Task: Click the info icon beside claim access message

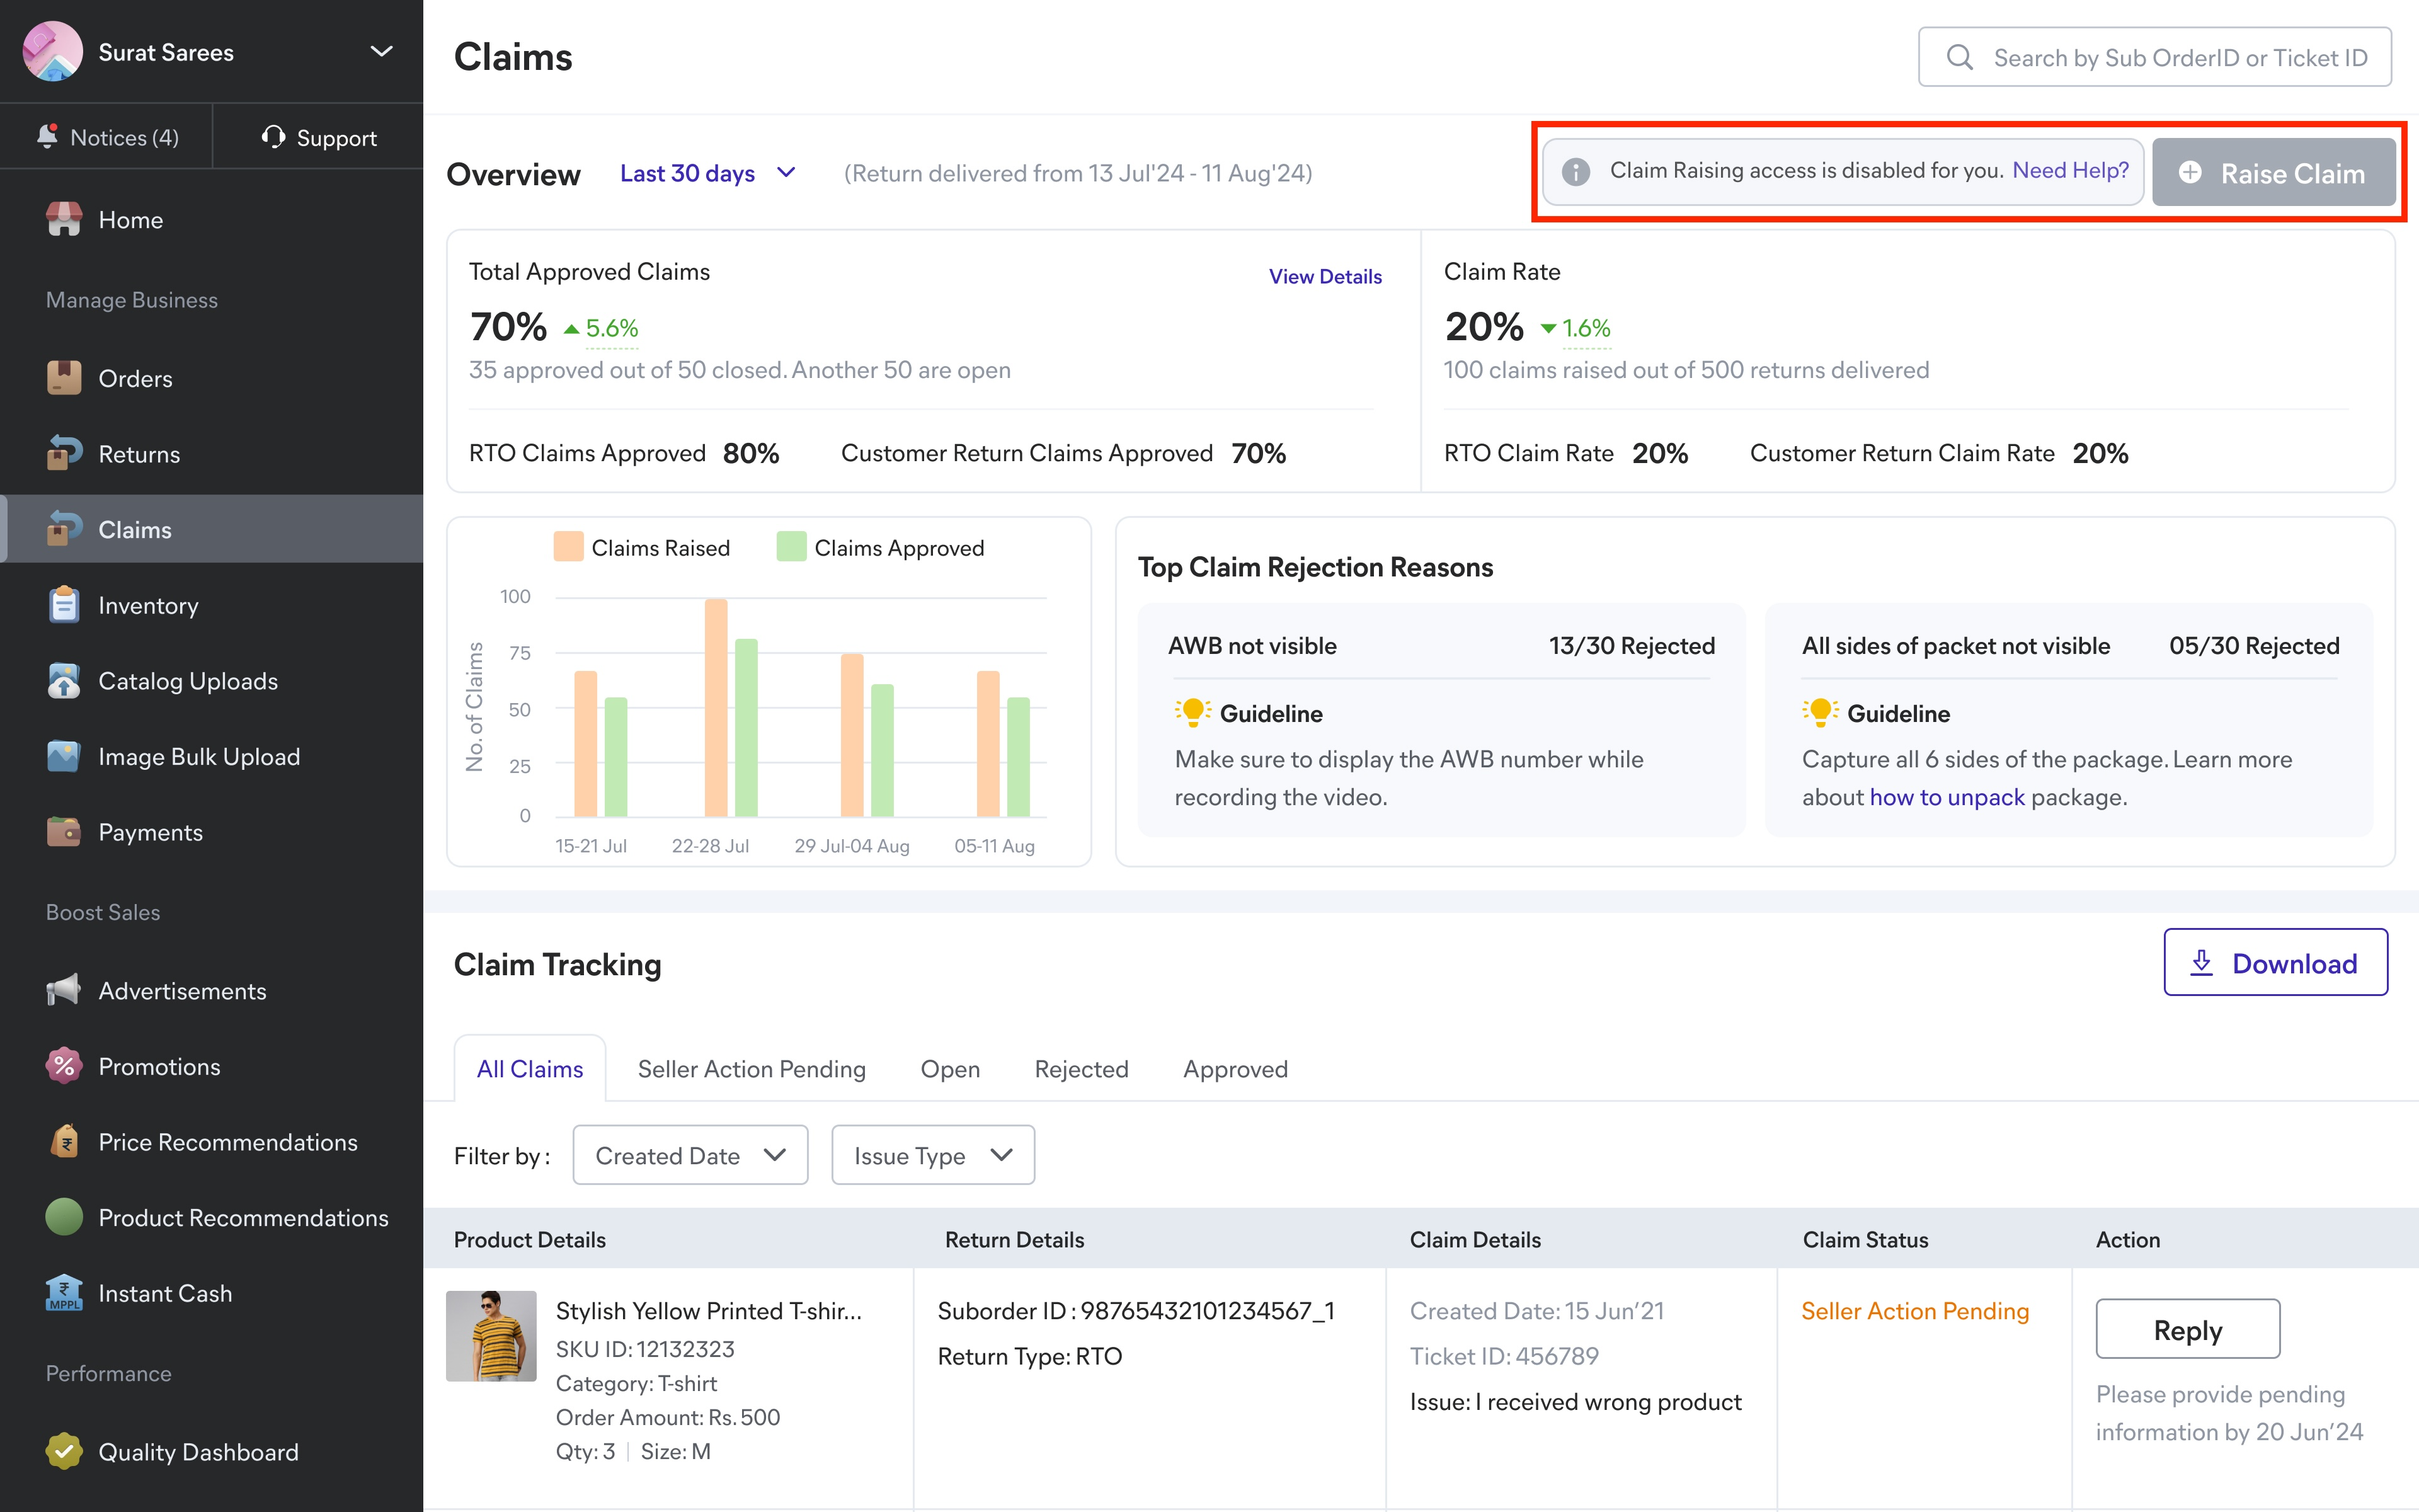Action: tap(1575, 172)
